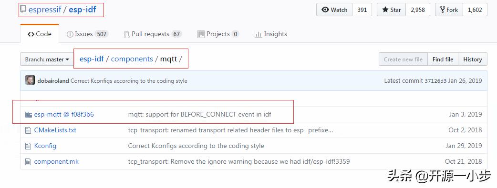497x188 pixels.
Task: Click the Oct 21, 2018 date
Action: pyautogui.click(x=464, y=161)
